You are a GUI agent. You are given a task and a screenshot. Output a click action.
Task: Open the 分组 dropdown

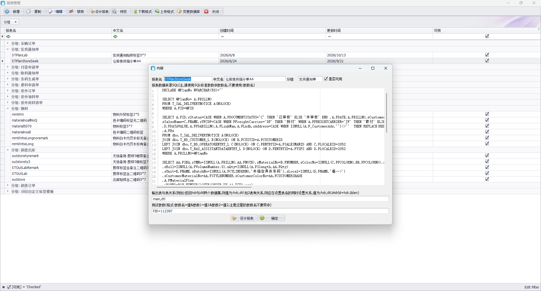click(10, 22)
